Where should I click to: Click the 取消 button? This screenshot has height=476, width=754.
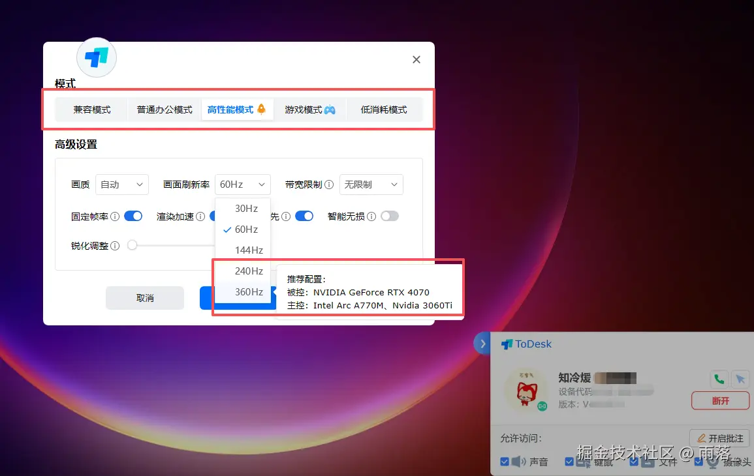[145, 298]
